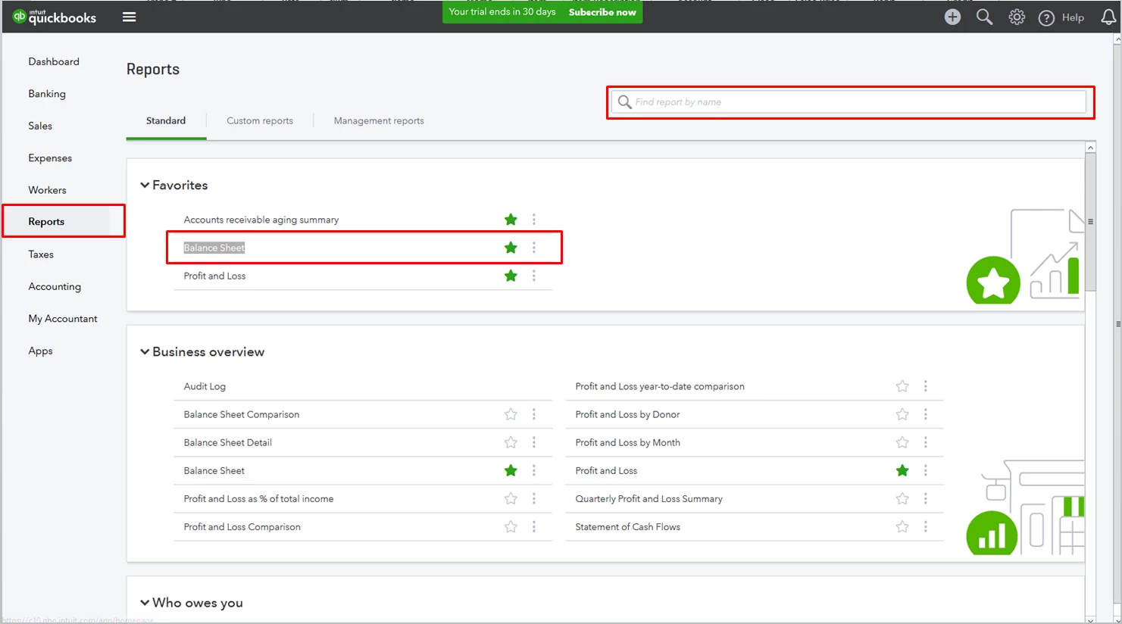Collapse the Favorites section
The width and height of the screenshot is (1122, 624).
(145, 185)
